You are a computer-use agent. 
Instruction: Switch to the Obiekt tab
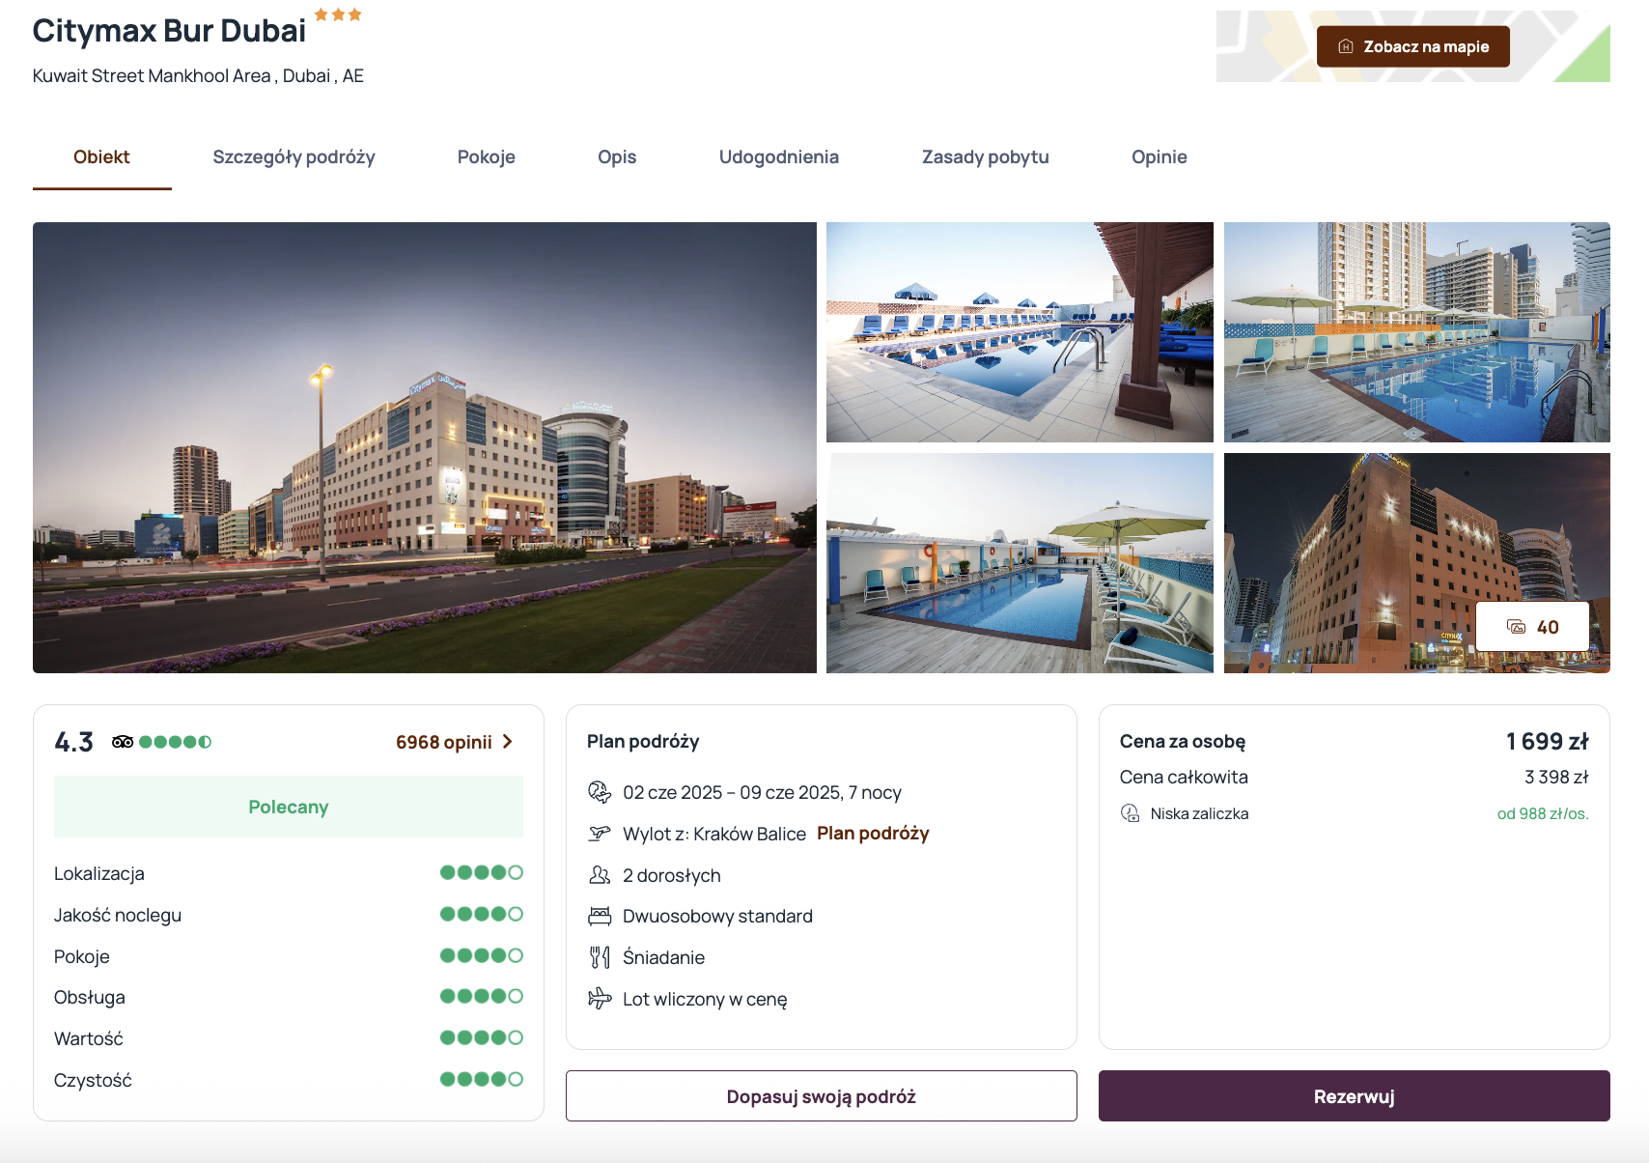click(101, 157)
